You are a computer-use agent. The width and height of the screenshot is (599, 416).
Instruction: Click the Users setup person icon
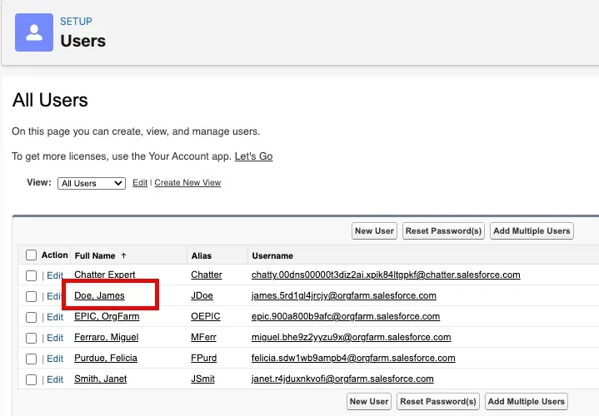point(34,32)
